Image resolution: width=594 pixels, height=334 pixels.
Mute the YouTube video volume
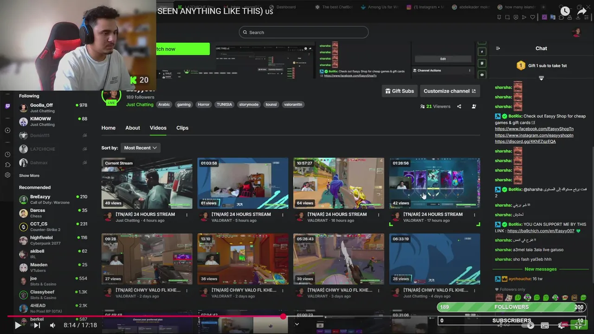52,325
